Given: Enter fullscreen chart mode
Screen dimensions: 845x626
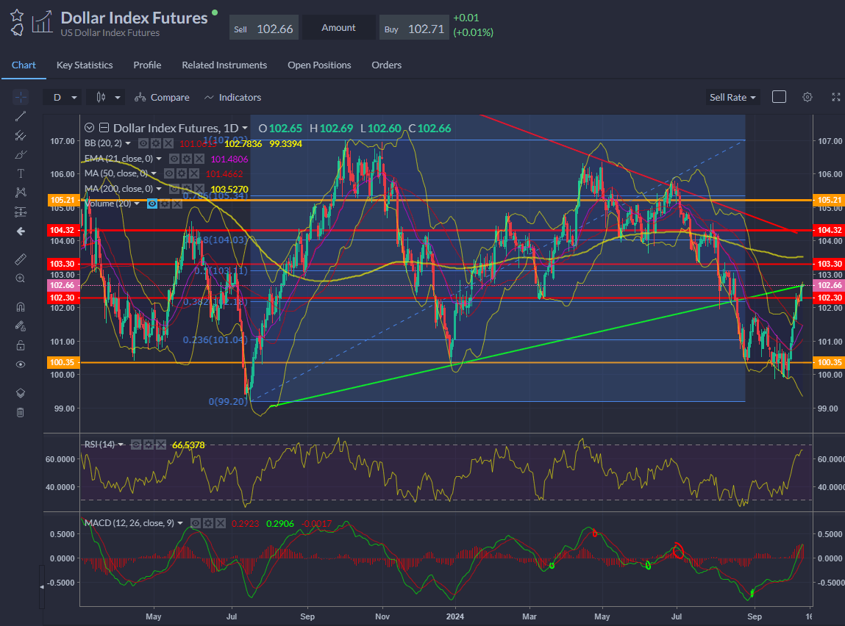Looking at the screenshot, I should tap(836, 97).
